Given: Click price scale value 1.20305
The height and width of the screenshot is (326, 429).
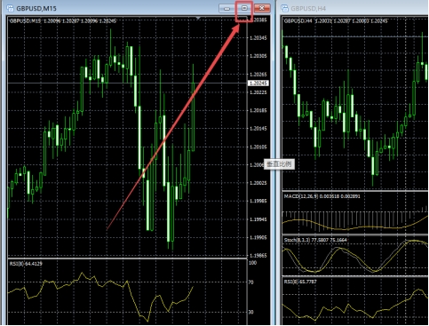Looking at the screenshot, I should 258,56.
